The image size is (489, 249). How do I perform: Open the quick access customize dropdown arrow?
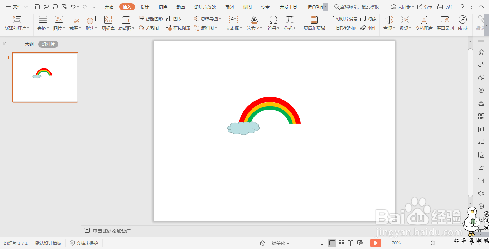[x=94, y=7]
